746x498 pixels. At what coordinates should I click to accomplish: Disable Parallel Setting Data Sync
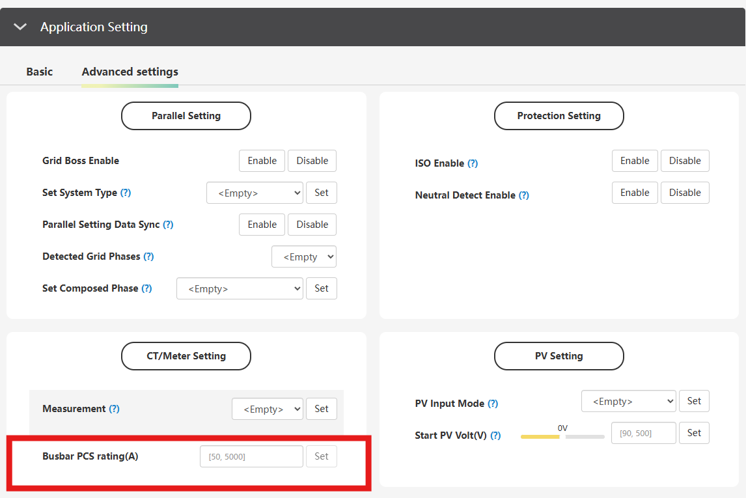[312, 225]
